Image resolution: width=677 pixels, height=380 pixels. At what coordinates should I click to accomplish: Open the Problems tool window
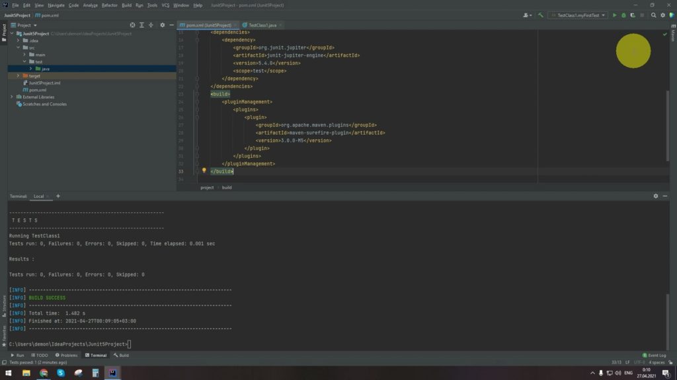coord(67,356)
